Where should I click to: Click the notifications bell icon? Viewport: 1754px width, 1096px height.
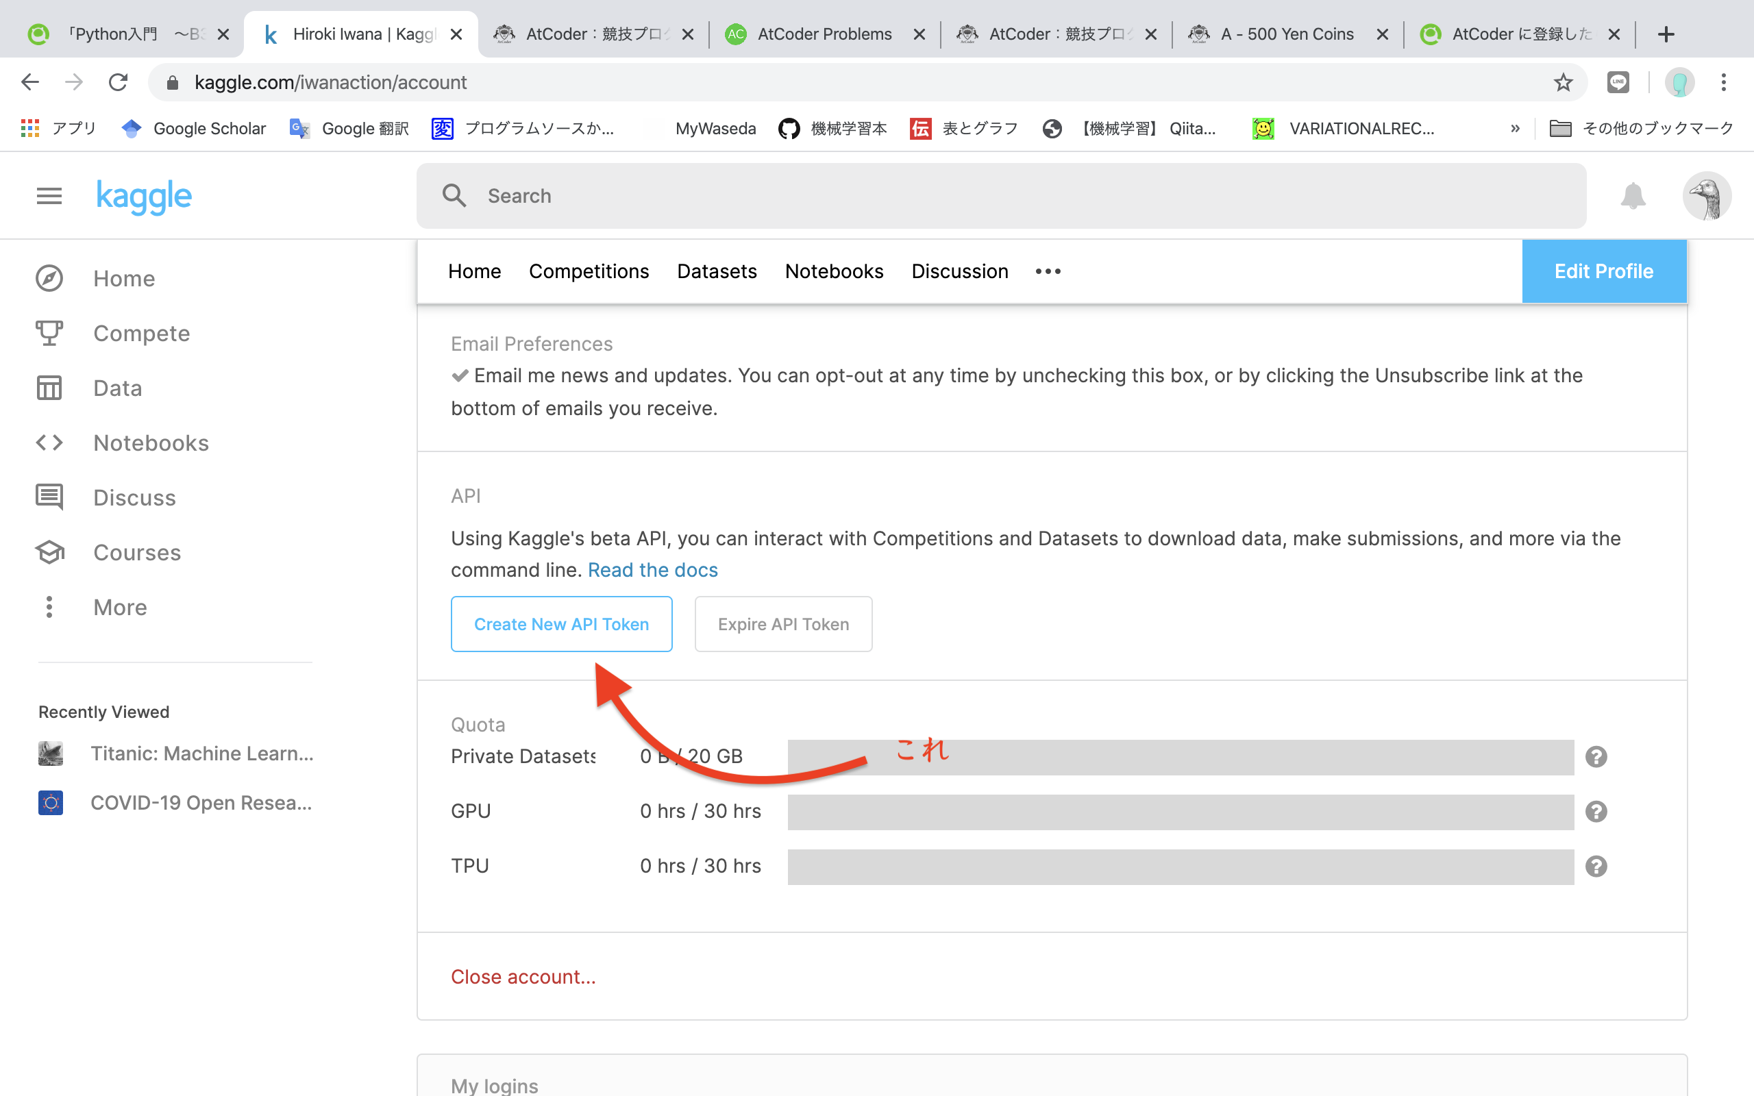coord(1632,196)
